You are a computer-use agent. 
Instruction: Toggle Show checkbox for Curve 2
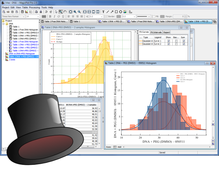(x=169, y=44)
